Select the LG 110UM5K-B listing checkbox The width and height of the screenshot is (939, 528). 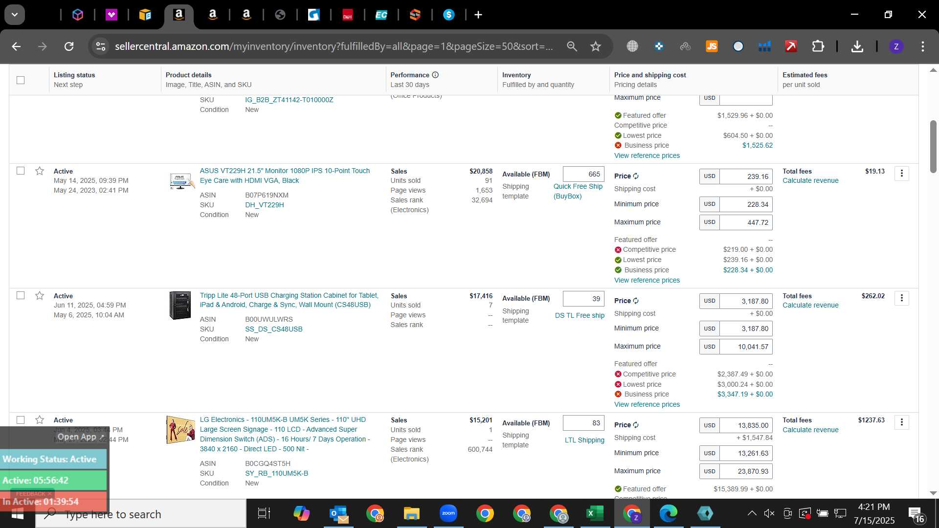click(21, 420)
